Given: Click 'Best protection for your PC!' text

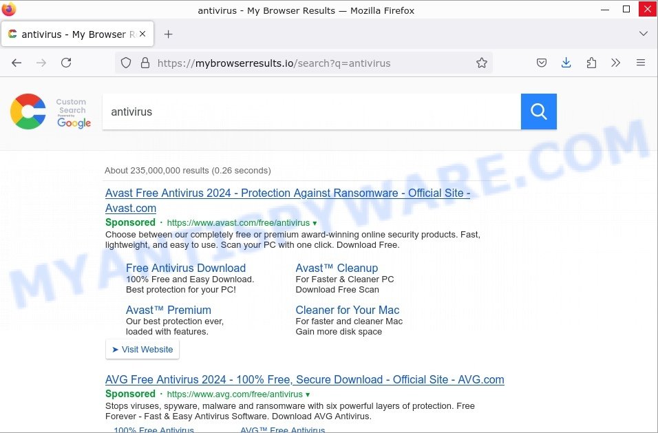Looking at the screenshot, I should [x=181, y=290].
